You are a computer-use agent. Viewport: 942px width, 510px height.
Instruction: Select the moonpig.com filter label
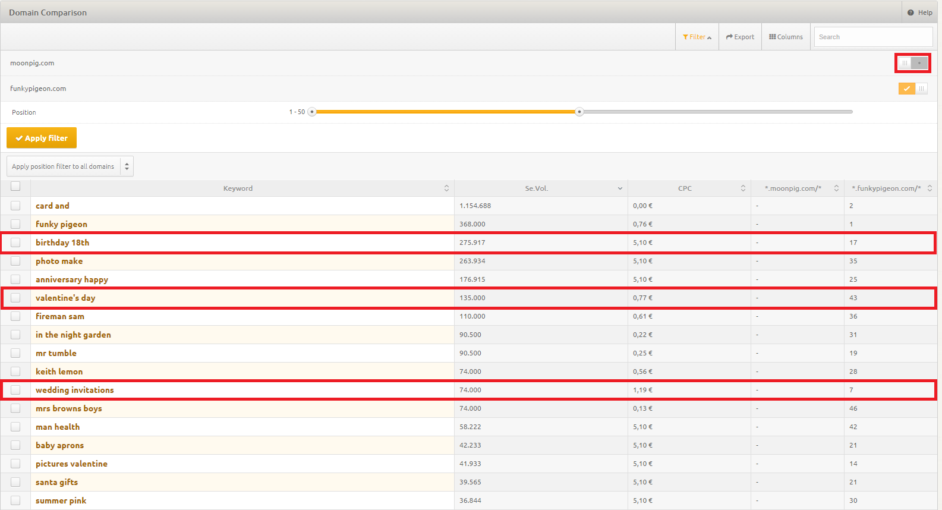coord(32,63)
